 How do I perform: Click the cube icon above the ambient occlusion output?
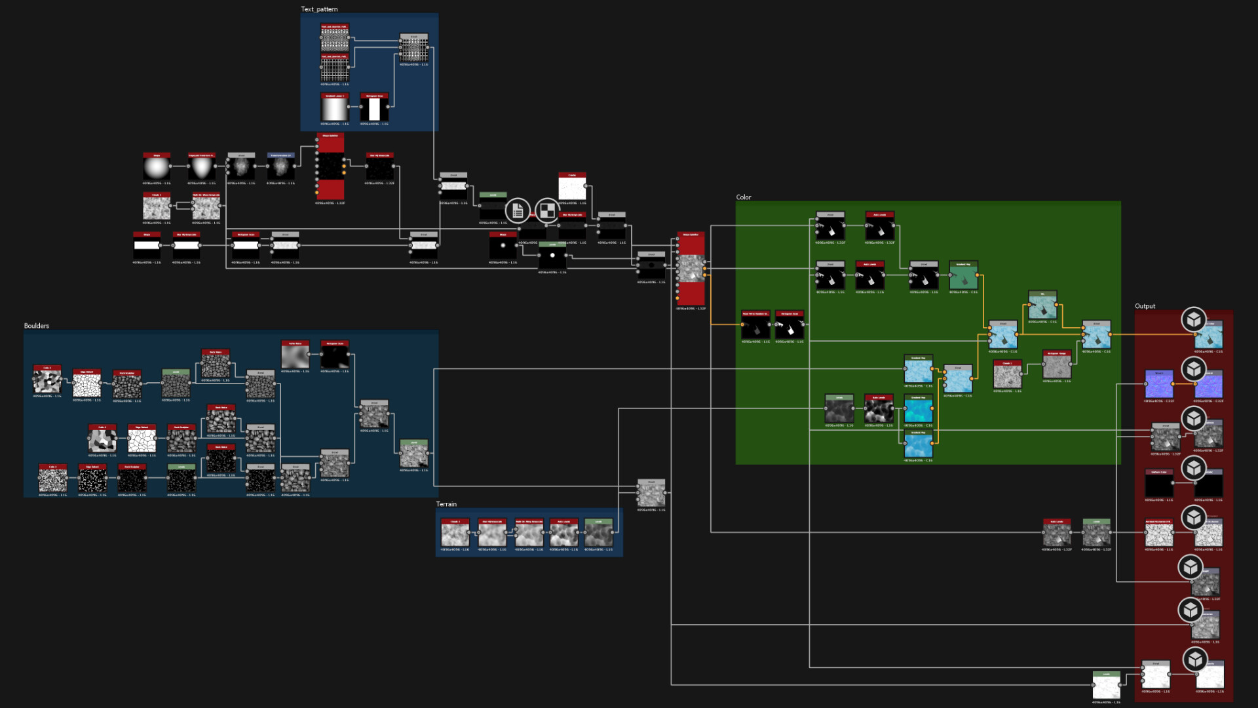(x=1194, y=518)
